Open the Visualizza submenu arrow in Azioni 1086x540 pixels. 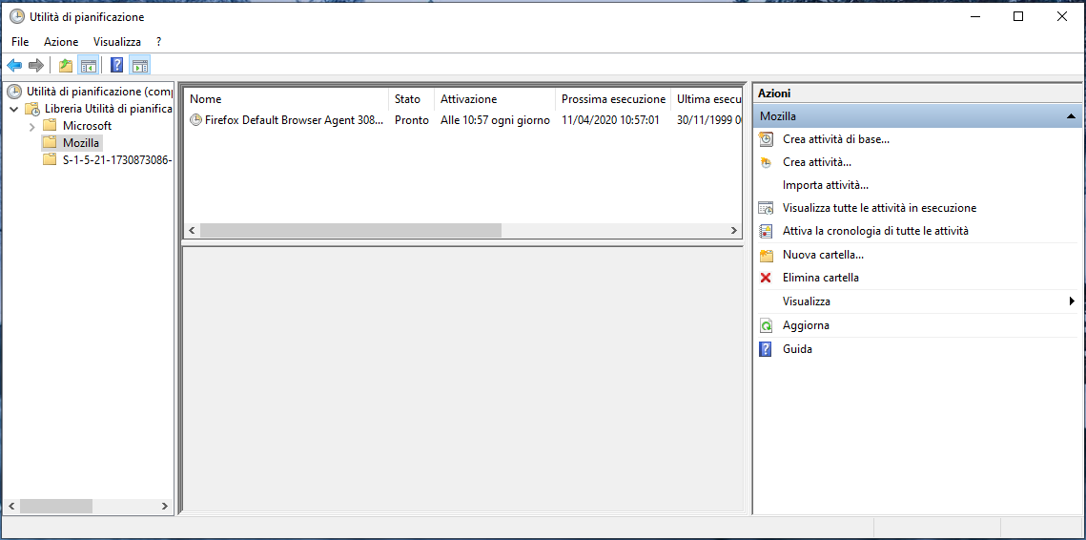pos(1072,301)
